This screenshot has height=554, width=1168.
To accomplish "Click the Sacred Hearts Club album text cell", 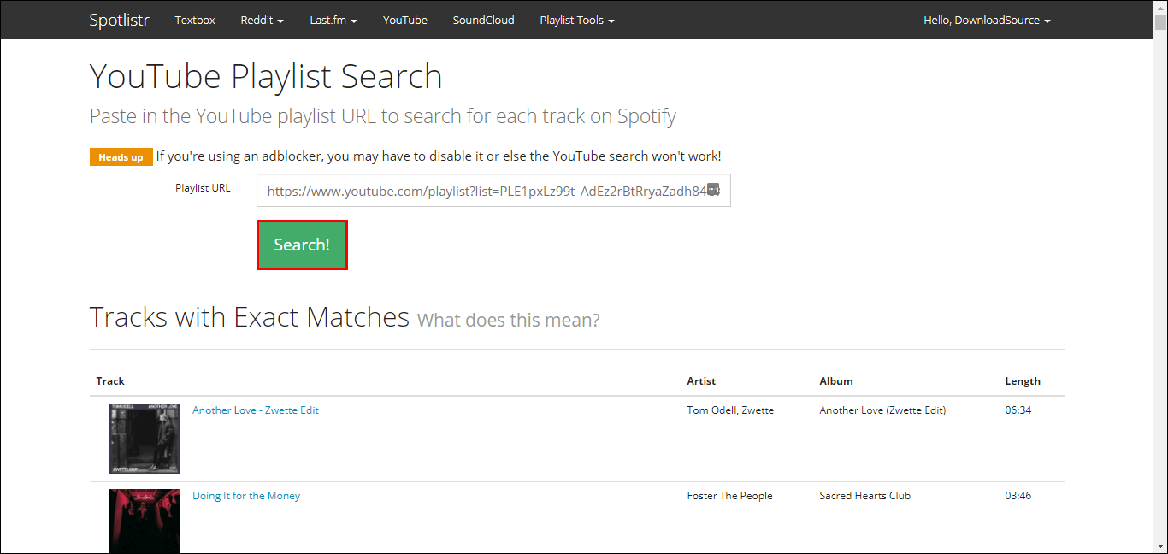I will pos(865,496).
